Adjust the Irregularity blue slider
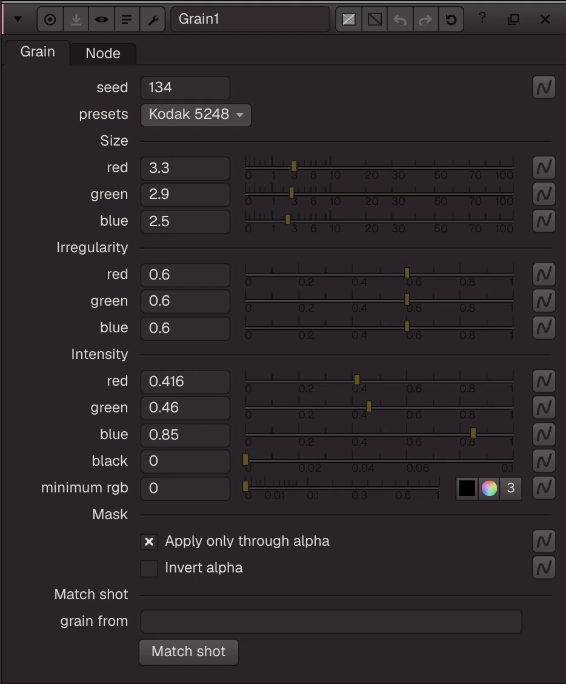 379,327
